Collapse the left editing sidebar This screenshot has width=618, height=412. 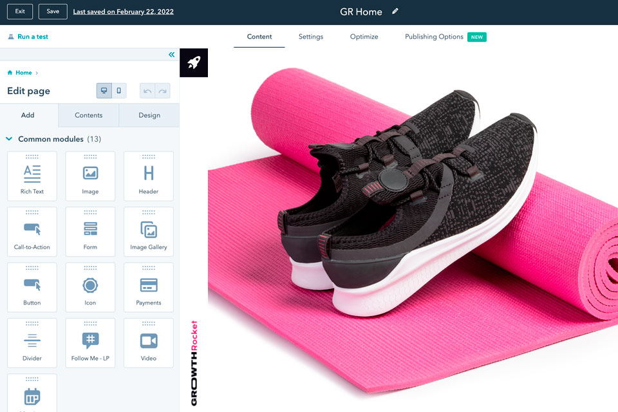(x=171, y=55)
